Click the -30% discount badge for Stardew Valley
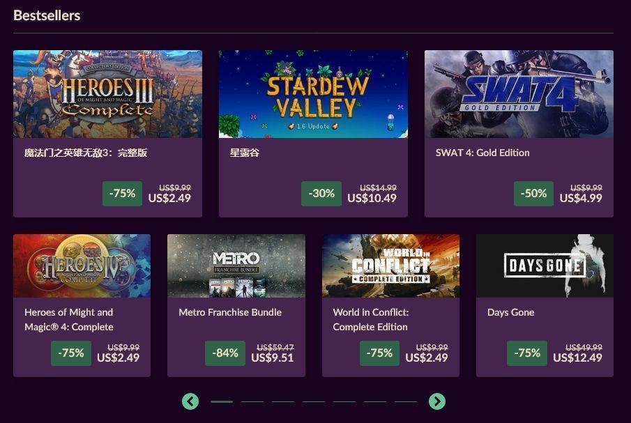This screenshot has height=423, width=631. (x=321, y=194)
